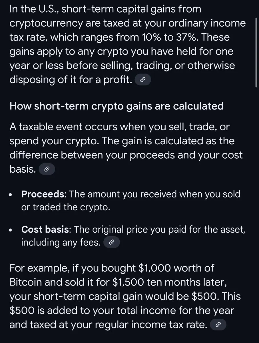Click the 'difference between your proceeds' line

pyautogui.click(x=126, y=155)
